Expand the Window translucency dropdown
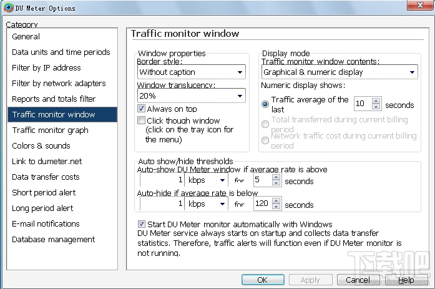The height and width of the screenshot is (289, 435). coord(192,96)
